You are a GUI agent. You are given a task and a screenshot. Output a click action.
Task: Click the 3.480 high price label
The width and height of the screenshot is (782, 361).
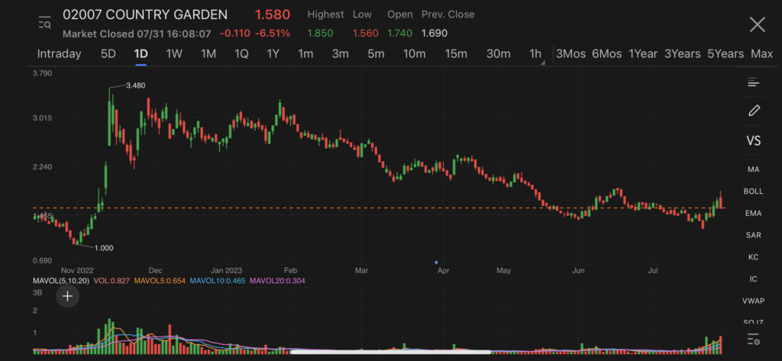136,85
